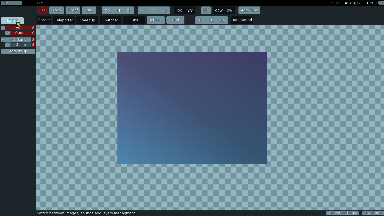Open the Envelopes editor
Viewport: 384px width, 216px height.
click(x=373, y=213)
